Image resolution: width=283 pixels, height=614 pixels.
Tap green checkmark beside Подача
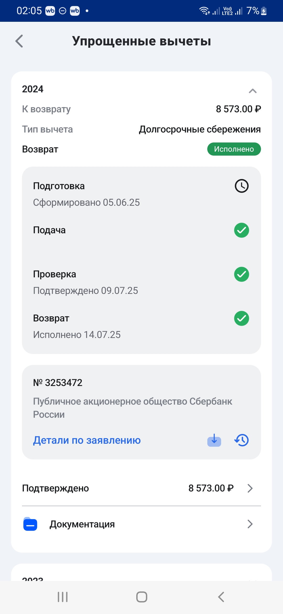tap(241, 230)
